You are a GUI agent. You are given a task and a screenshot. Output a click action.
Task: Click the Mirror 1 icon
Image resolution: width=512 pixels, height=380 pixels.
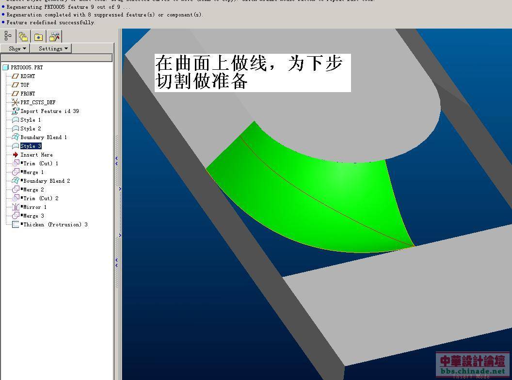click(x=16, y=207)
